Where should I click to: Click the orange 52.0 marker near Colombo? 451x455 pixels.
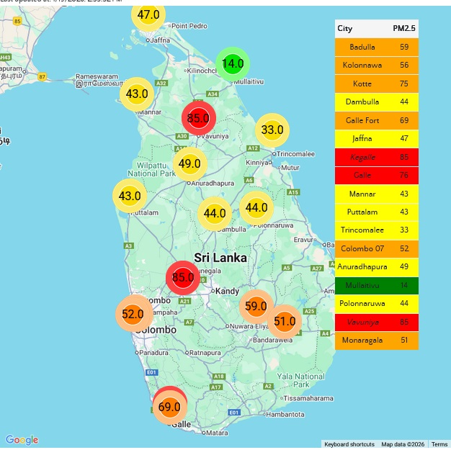click(133, 314)
